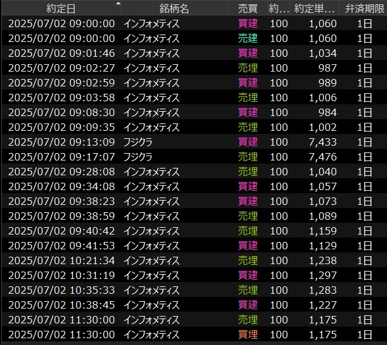Click 買建 in the 09:38:23 row
The height and width of the screenshot is (345, 387).
click(x=248, y=201)
